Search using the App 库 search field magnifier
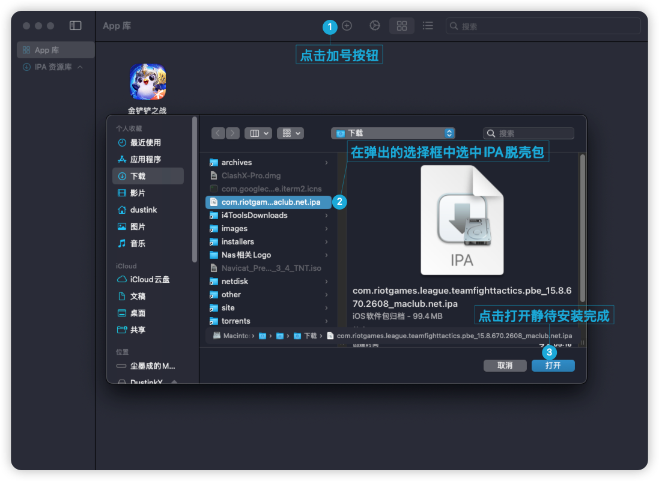Image resolution: width=659 pixels, height=481 pixels. coord(453,26)
